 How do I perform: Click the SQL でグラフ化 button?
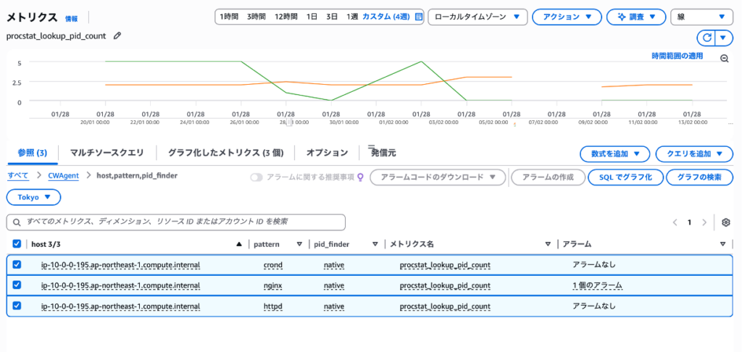[x=625, y=177]
